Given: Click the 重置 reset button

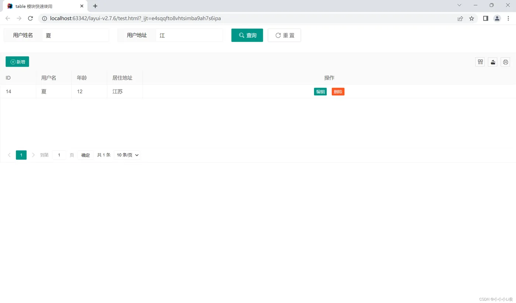Looking at the screenshot, I should click(x=284, y=35).
